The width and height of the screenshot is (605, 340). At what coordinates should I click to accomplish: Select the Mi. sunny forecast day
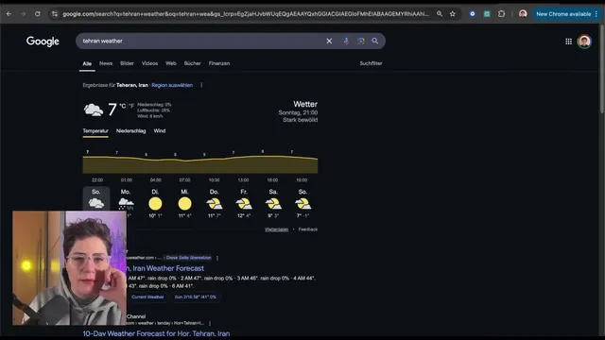(185, 203)
